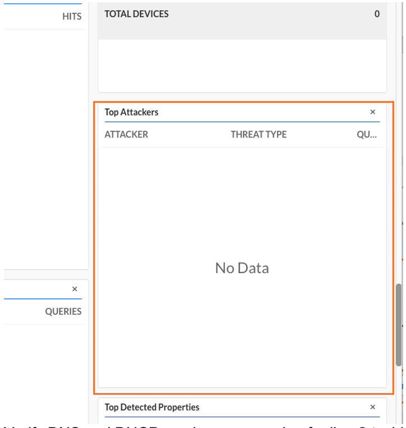Click empty area under HITS column

[x=45, y=140]
